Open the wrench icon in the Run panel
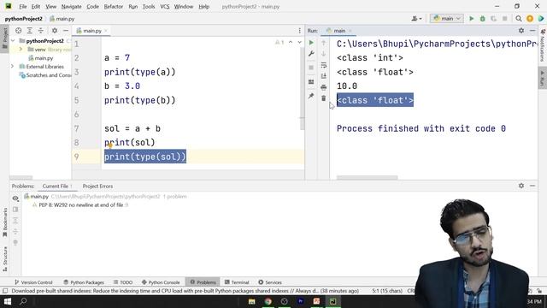 point(311,54)
